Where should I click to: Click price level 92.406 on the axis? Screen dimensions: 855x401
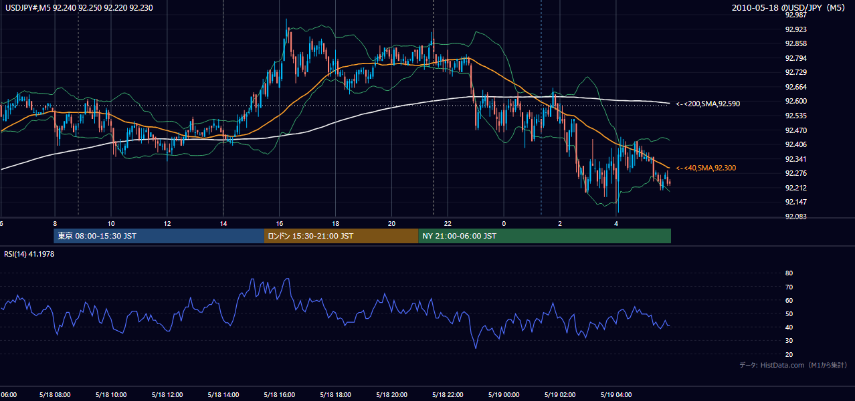[x=795, y=144]
